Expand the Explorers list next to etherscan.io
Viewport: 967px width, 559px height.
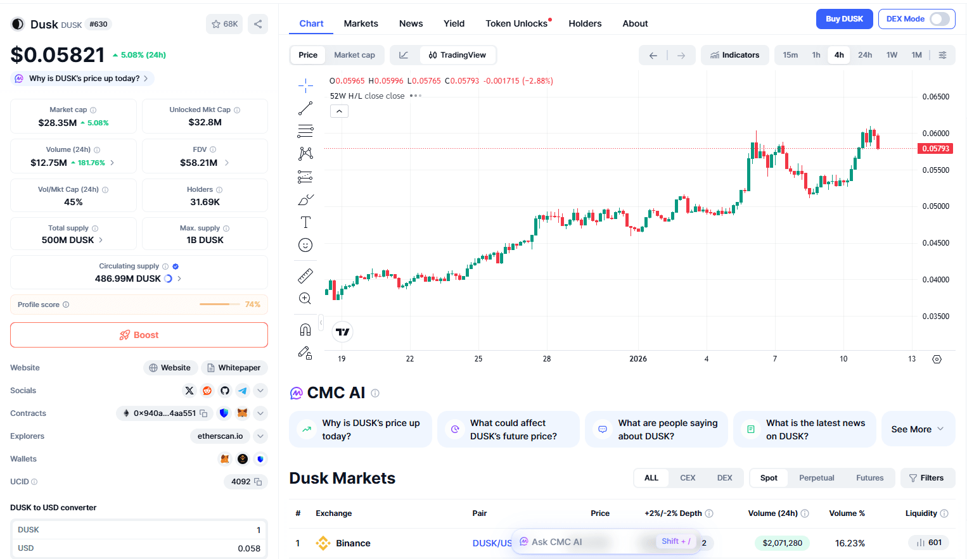260,436
